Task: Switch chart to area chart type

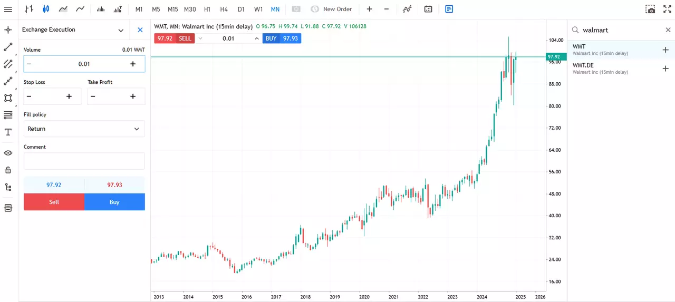Action: click(x=63, y=9)
